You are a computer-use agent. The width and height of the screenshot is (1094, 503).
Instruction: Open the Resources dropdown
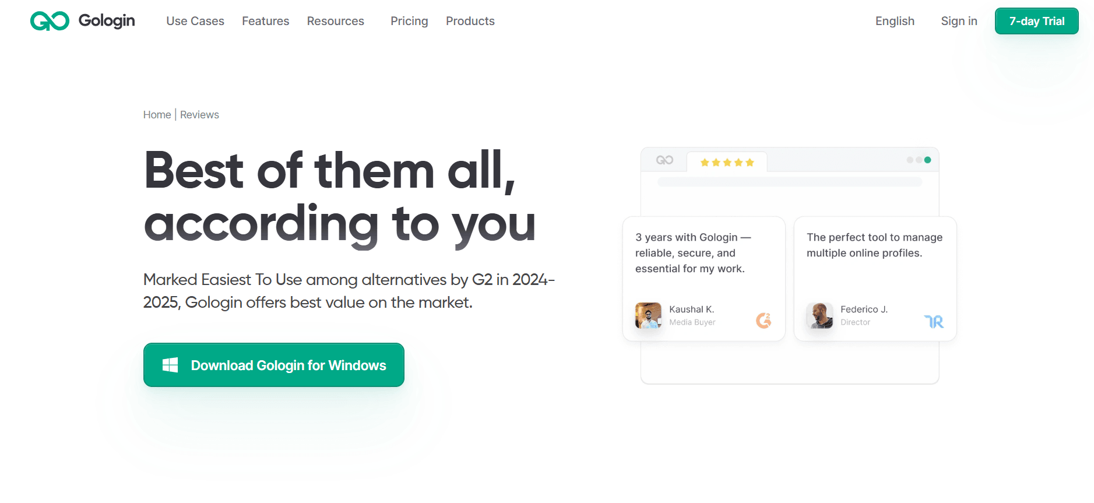[336, 21]
